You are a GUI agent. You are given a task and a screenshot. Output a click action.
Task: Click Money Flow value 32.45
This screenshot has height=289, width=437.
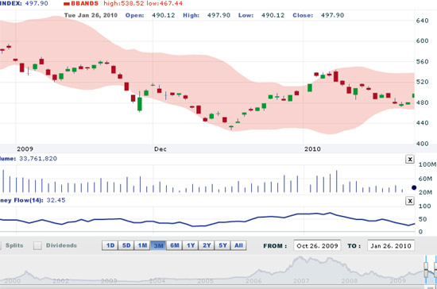[56, 200]
